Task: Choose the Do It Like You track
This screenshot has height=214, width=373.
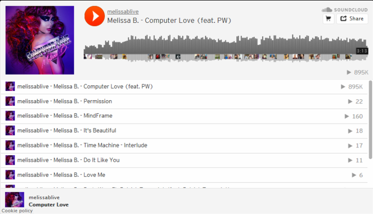Action: point(101,160)
